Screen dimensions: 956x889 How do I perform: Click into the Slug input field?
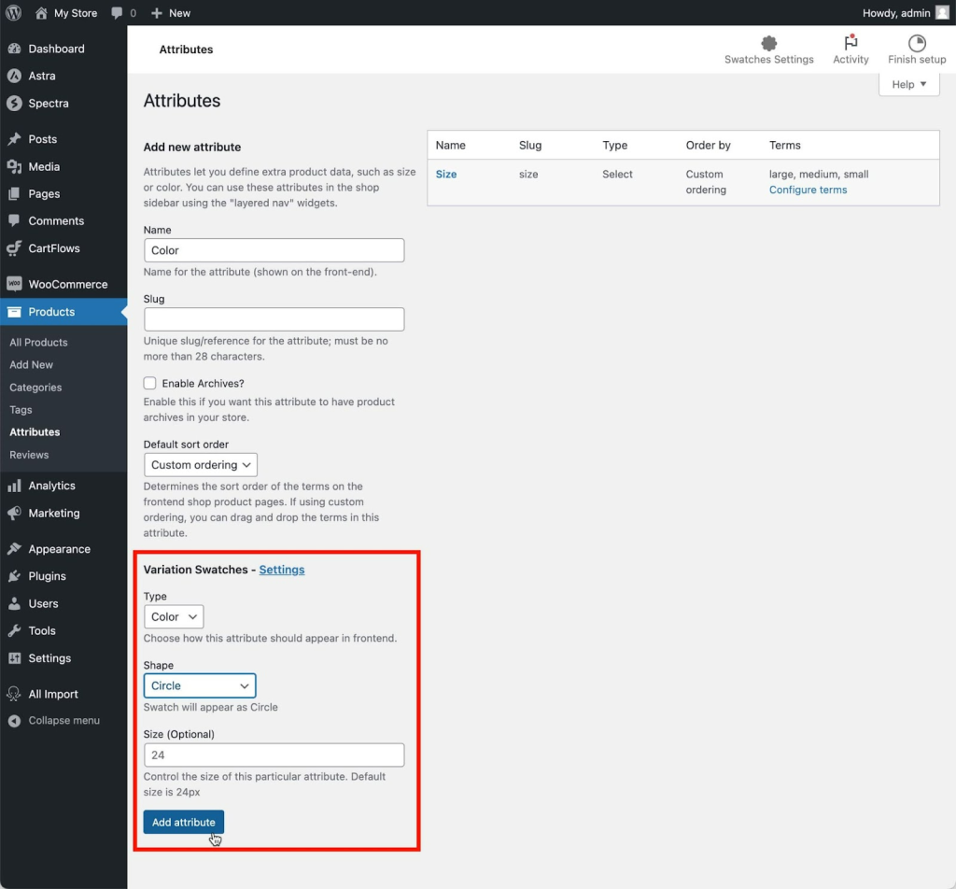tap(274, 318)
